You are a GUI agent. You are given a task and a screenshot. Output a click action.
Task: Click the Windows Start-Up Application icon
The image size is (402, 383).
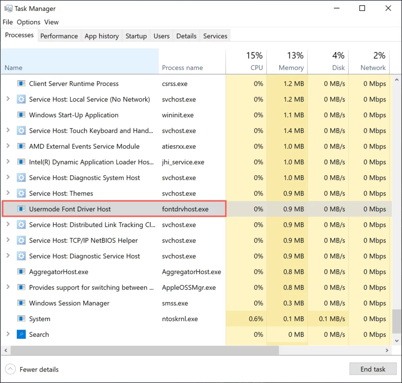tap(21, 115)
